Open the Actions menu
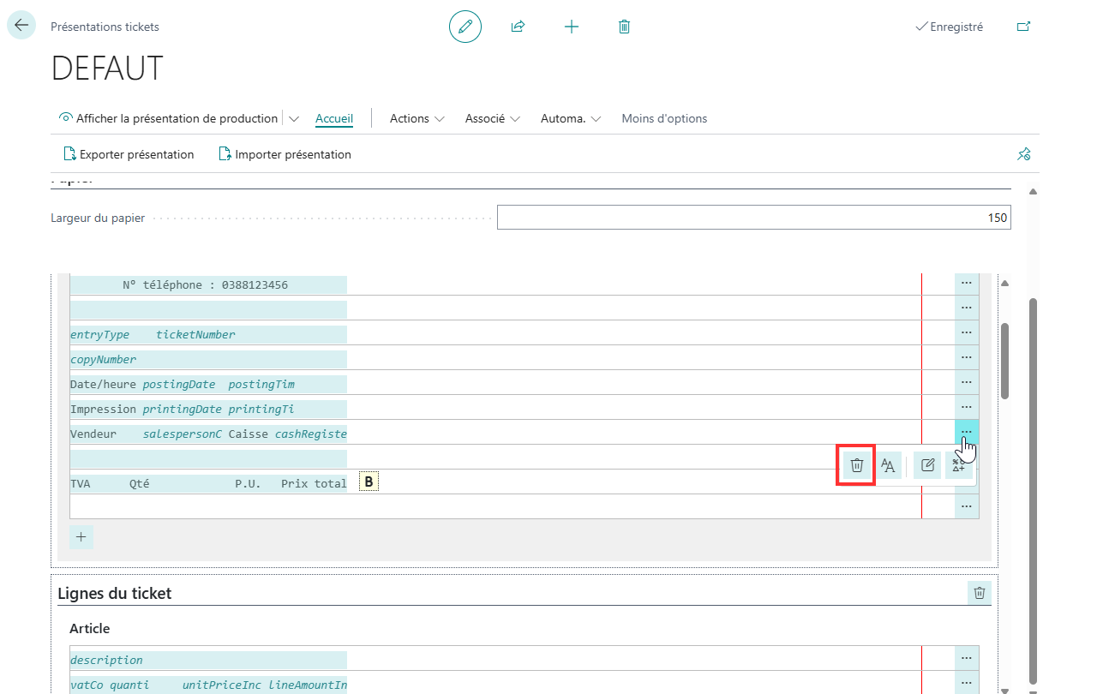 (x=417, y=118)
